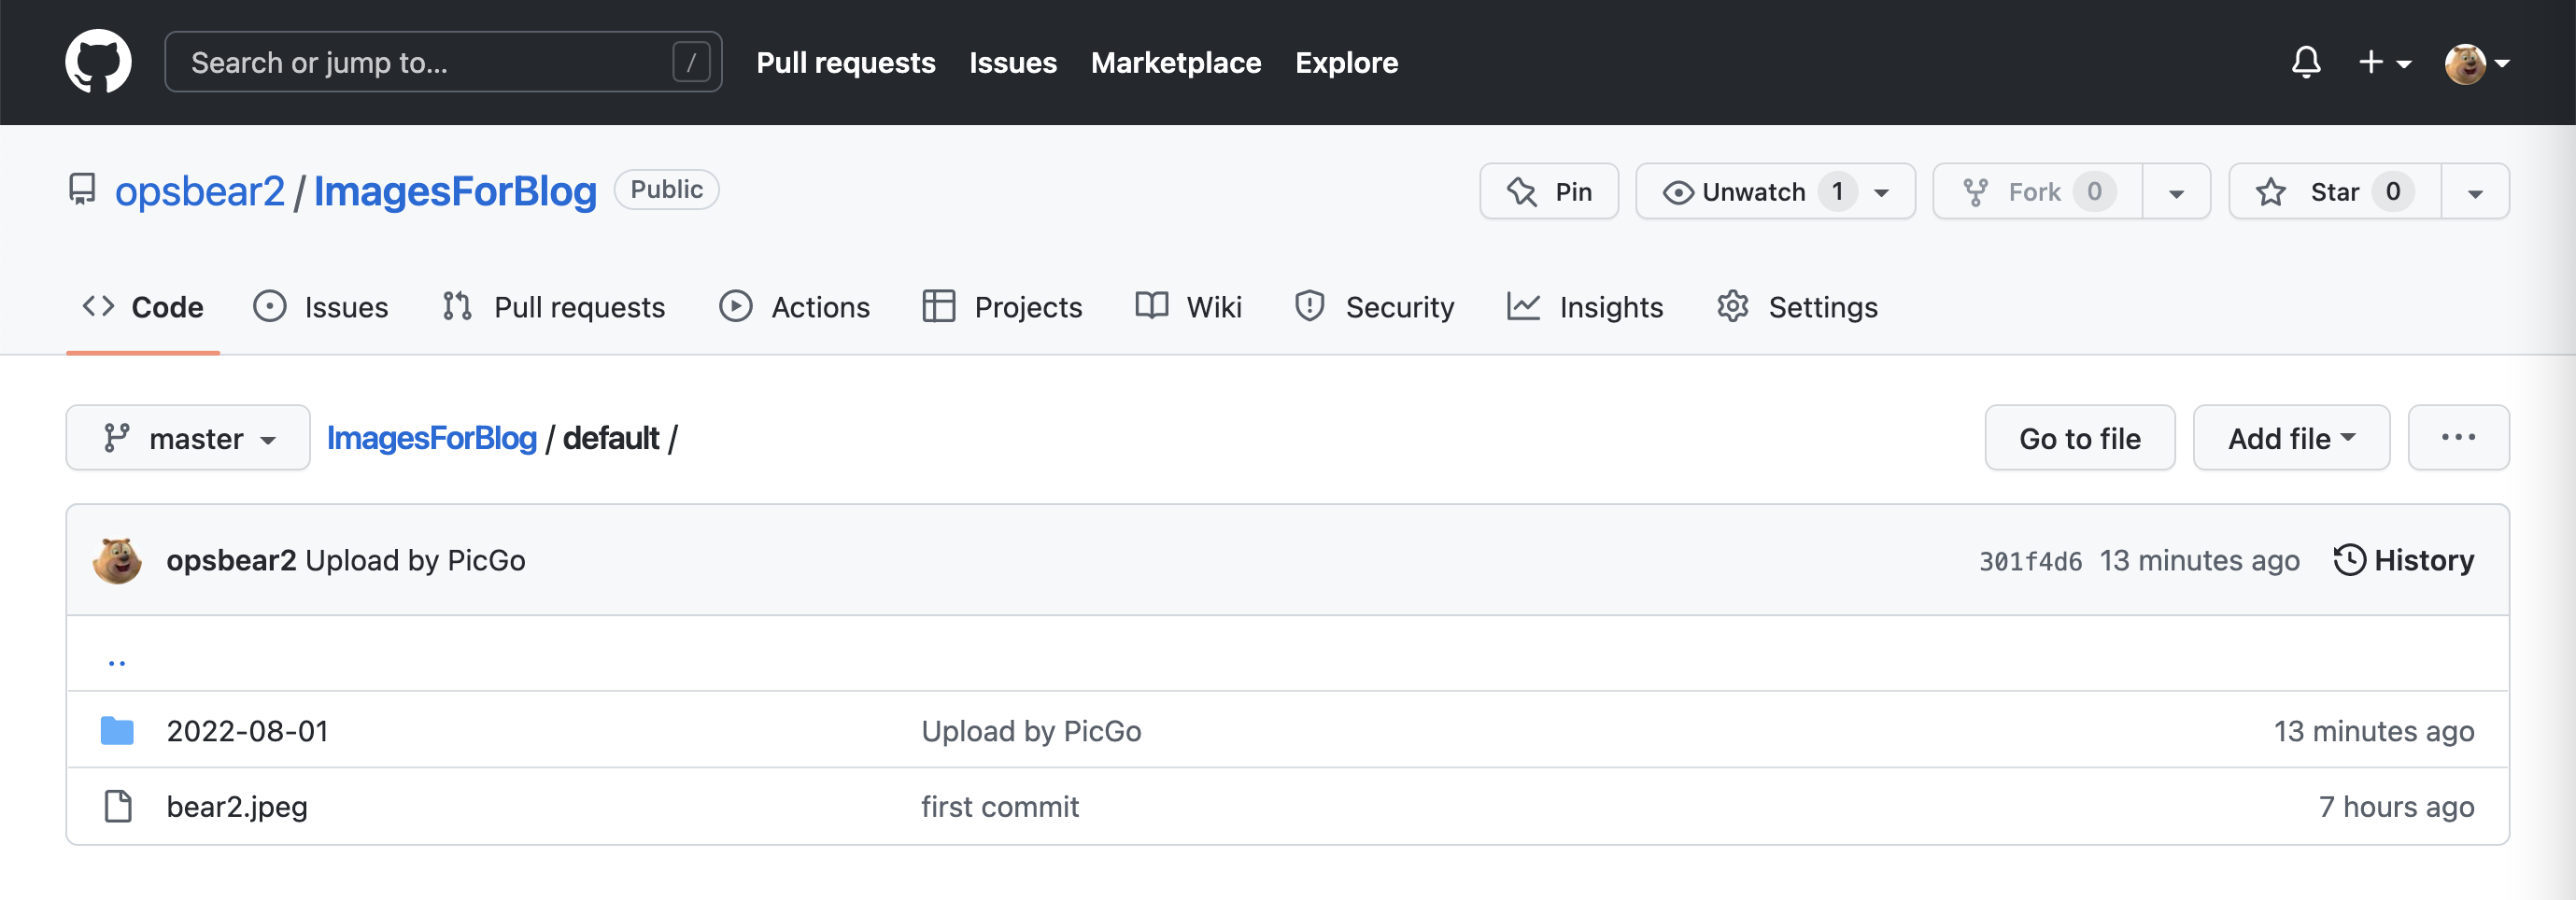Go to Pull requests in top bar

pos(845,62)
